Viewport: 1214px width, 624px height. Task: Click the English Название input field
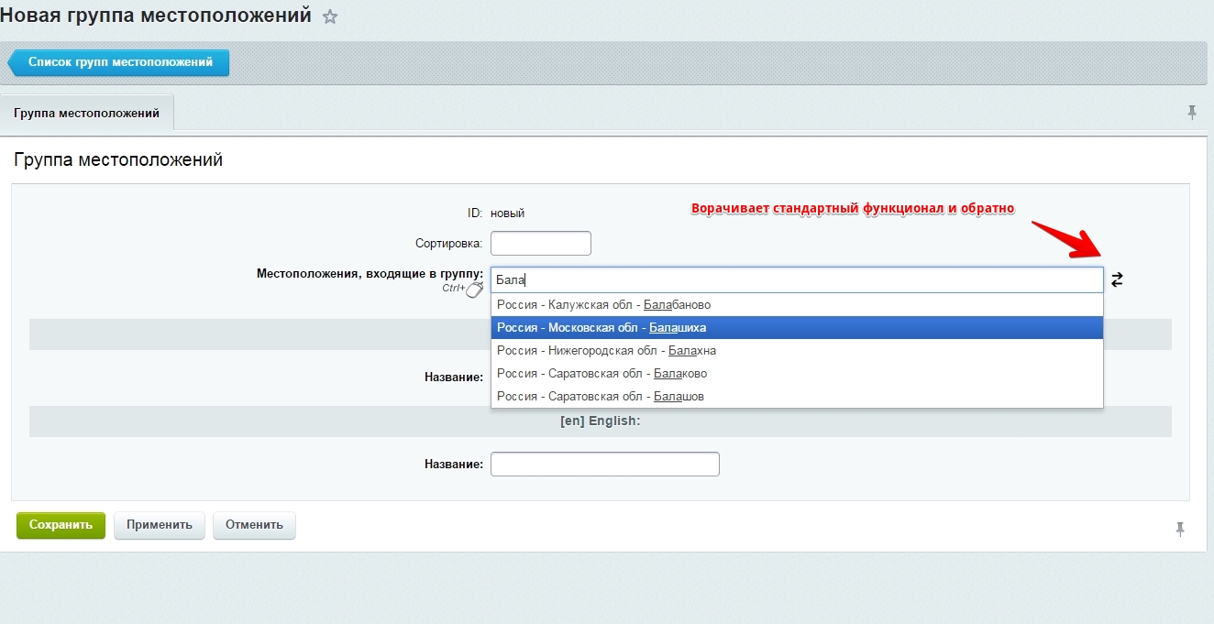tap(604, 465)
